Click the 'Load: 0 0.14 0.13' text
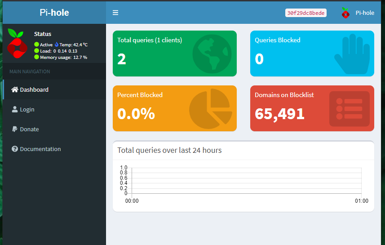Viewport: 385px width, 245px height. (x=59, y=51)
